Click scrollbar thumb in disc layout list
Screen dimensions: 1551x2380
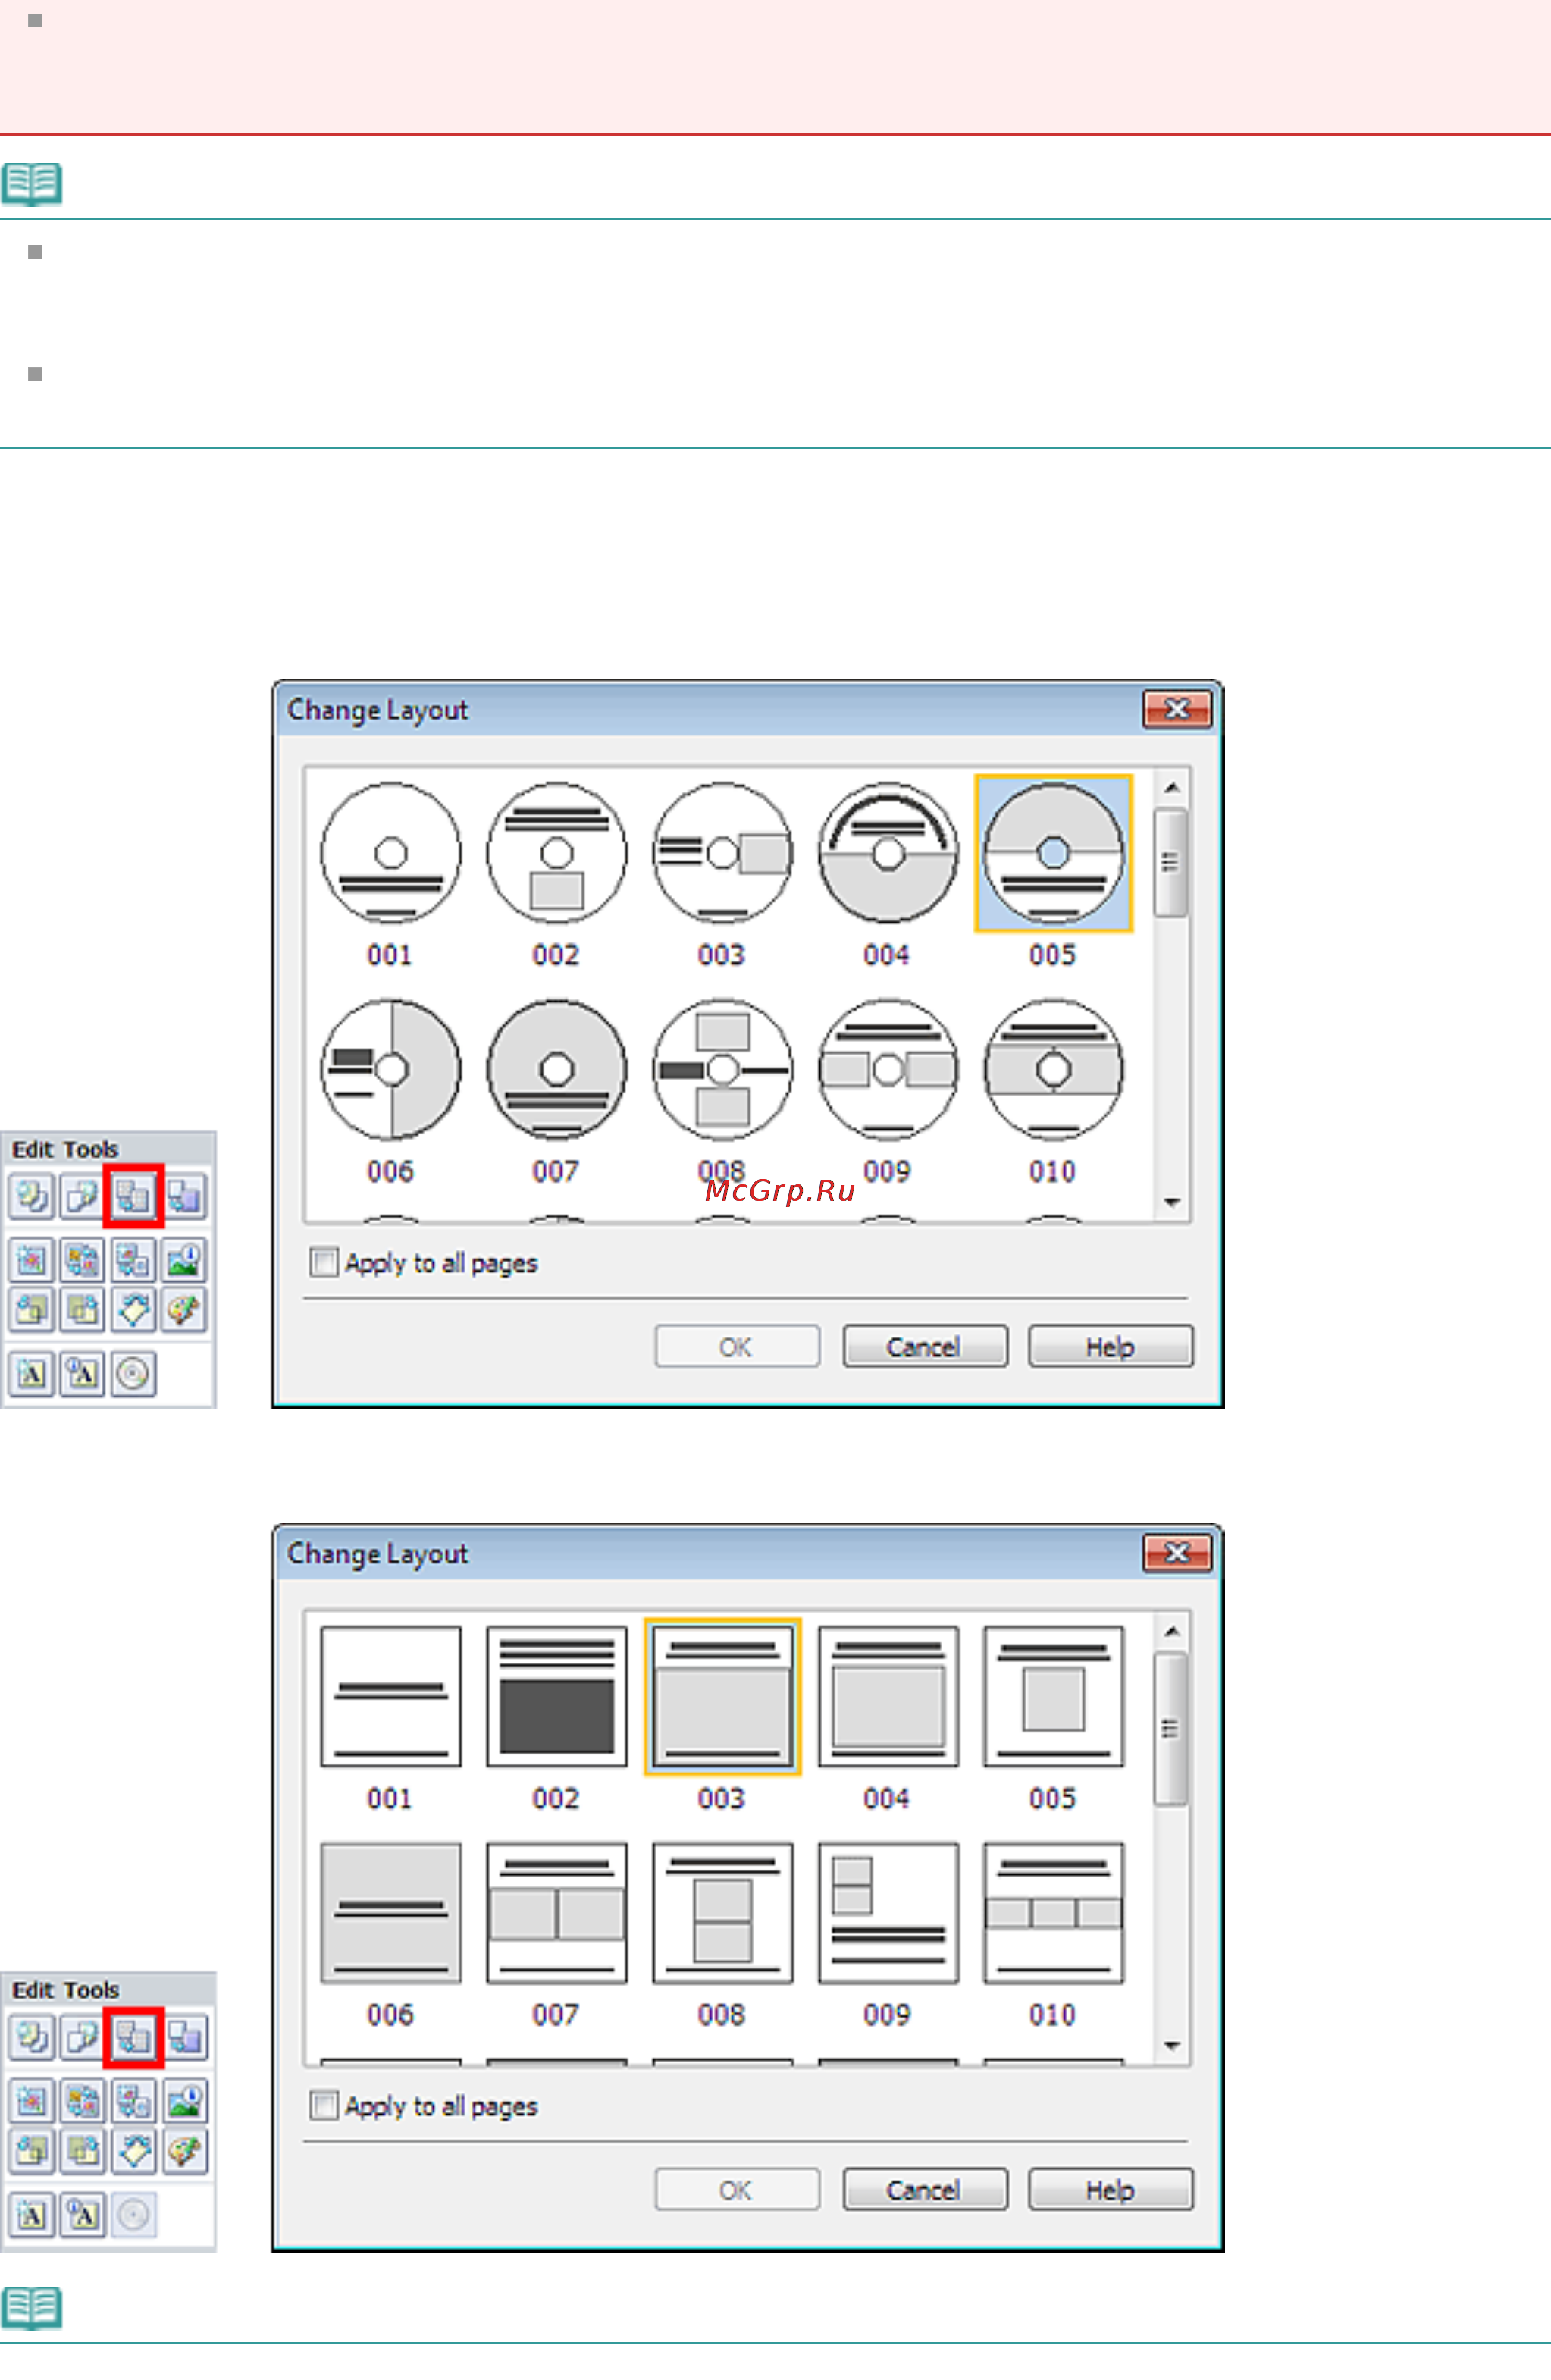click(x=1171, y=862)
